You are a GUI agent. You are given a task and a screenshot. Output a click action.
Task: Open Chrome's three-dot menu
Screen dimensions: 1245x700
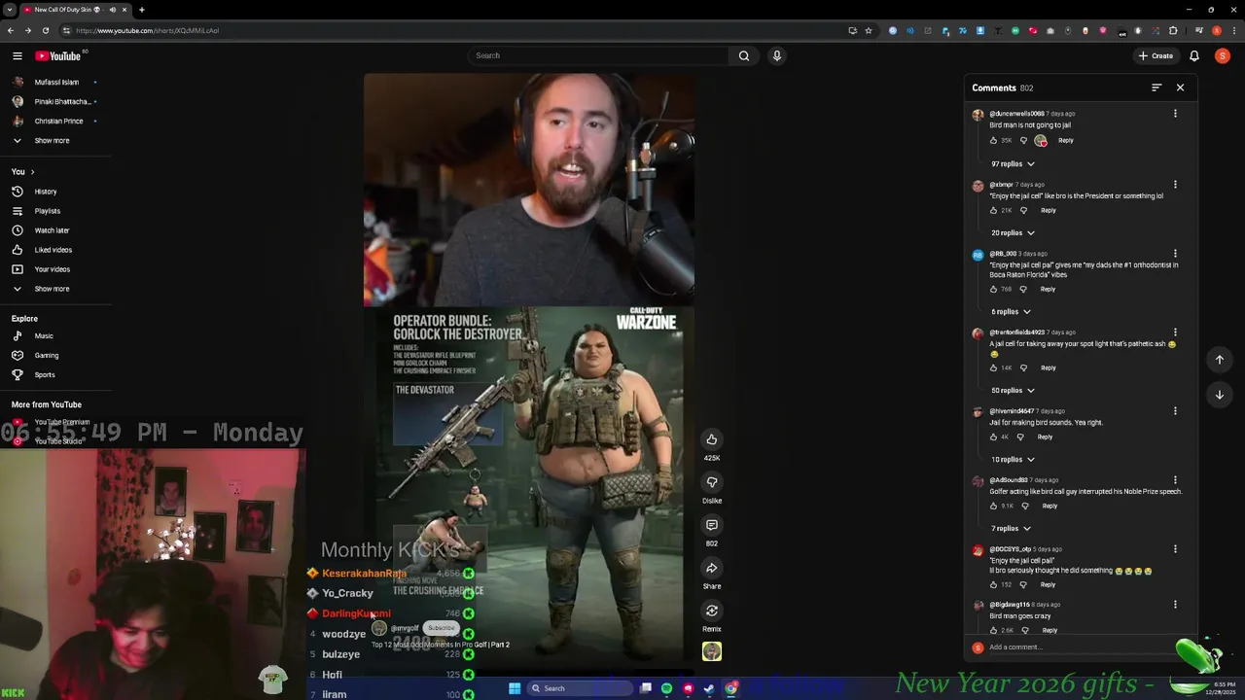point(1233,30)
